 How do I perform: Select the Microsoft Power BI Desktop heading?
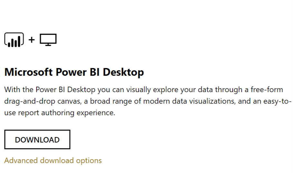tap(74, 72)
